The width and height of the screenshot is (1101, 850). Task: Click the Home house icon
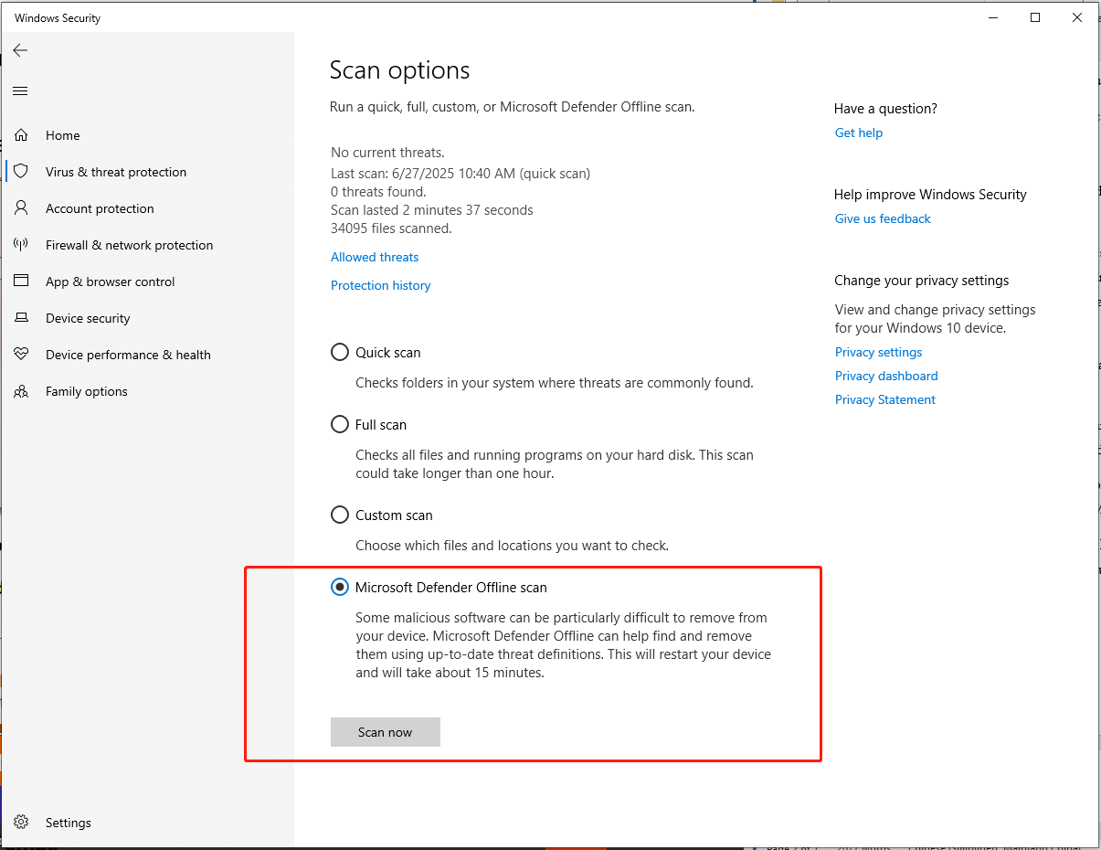click(21, 135)
